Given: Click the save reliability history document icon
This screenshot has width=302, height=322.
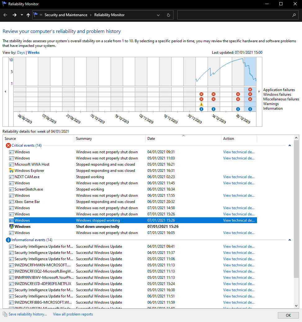Looking at the screenshot, I should 5,314.
